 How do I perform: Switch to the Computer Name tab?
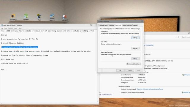click(x=103, y=25)
